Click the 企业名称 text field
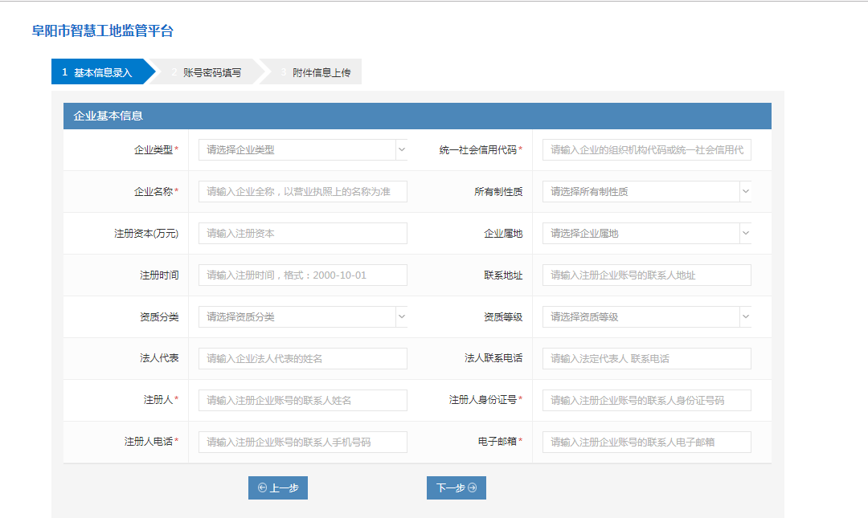This screenshot has width=868, height=518. (302, 192)
